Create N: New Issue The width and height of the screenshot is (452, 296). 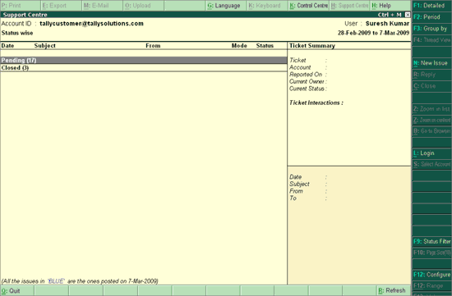coord(431,63)
